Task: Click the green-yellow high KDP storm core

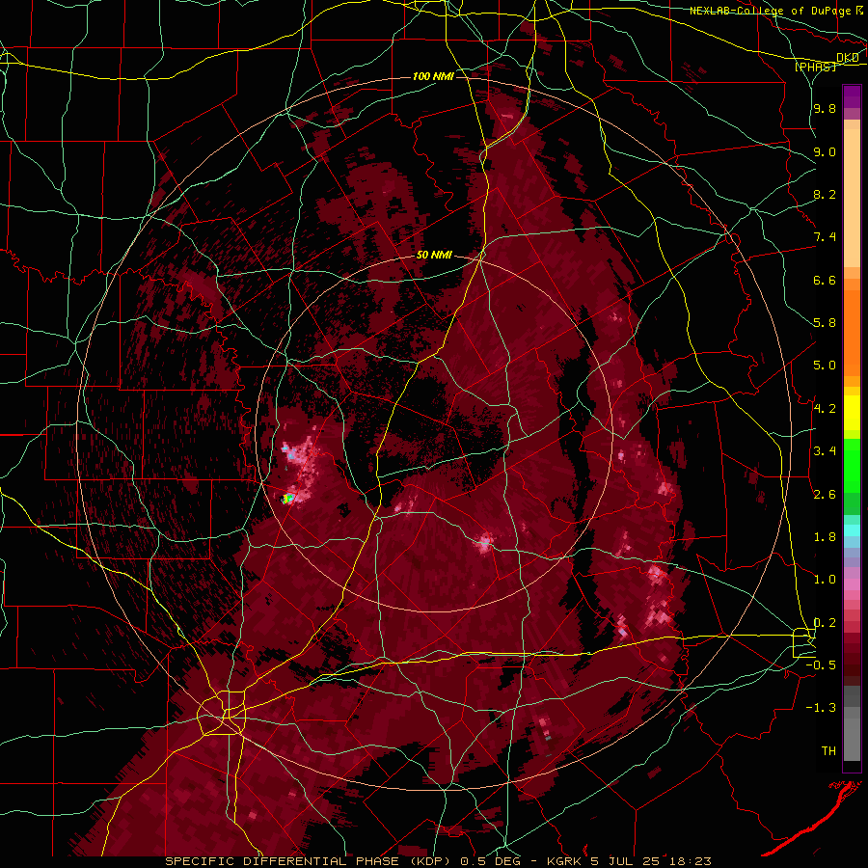Action: click(x=287, y=499)
